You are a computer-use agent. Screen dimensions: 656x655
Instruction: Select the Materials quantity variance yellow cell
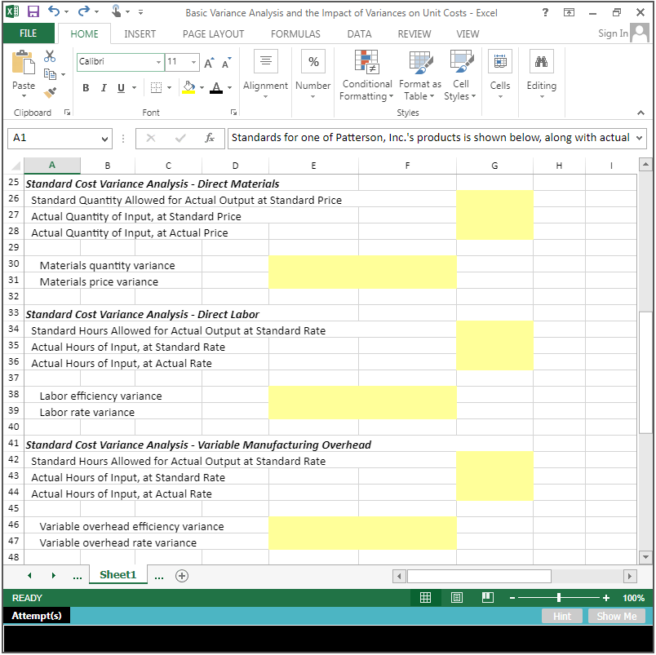coord(362,264)
